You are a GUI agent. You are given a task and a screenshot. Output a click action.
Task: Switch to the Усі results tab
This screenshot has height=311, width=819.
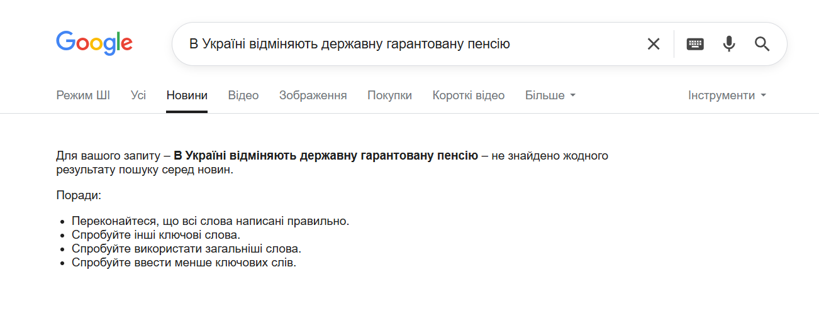click(x=138, y=95)
